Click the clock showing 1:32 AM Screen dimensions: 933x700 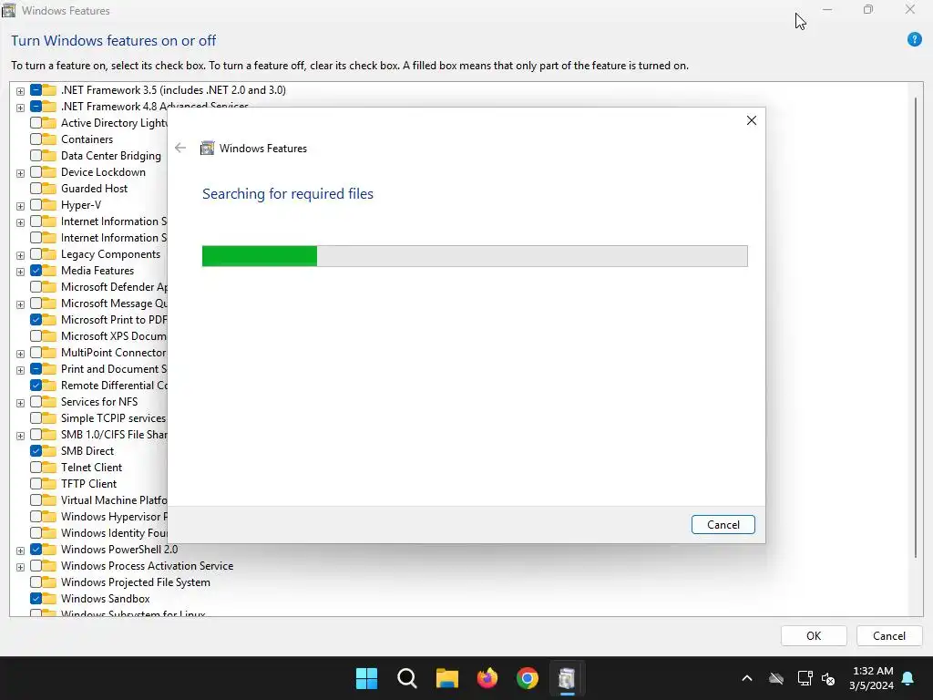(872, 671)
